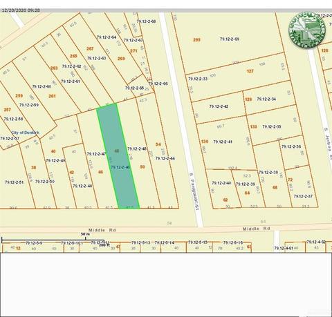Click orange house number 130
The width and height of the screenshot is (332, 317).
tap(205, 142)
